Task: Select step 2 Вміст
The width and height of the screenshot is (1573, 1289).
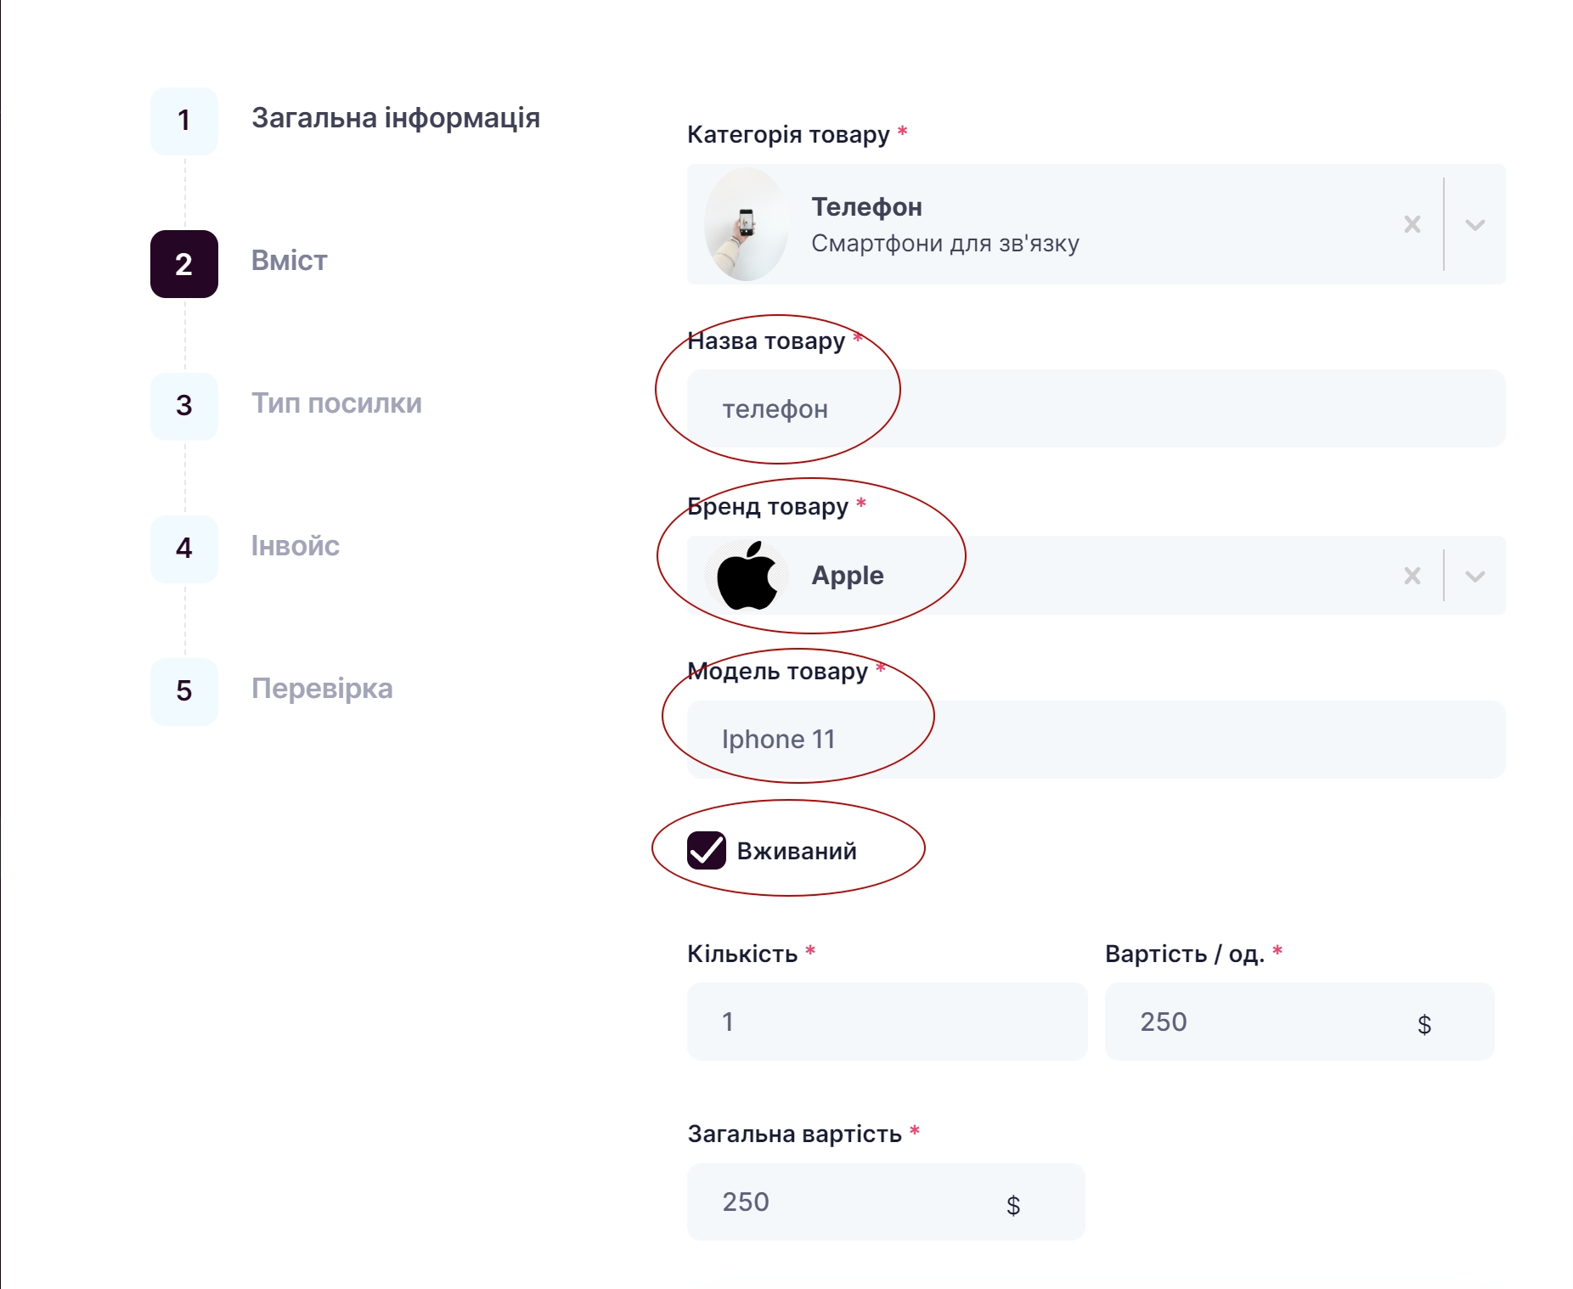Action: tap(289, 261)
